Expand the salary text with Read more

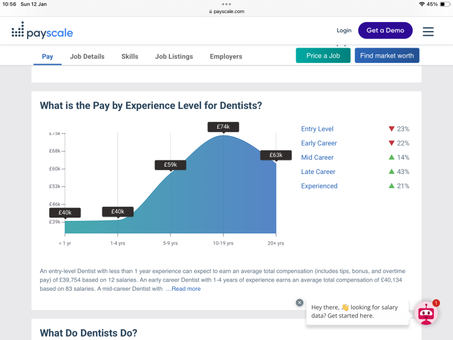[186, 288]
